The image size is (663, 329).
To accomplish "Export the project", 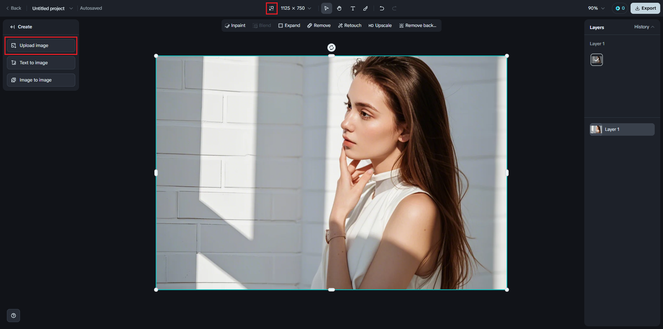I will point(645,8).
